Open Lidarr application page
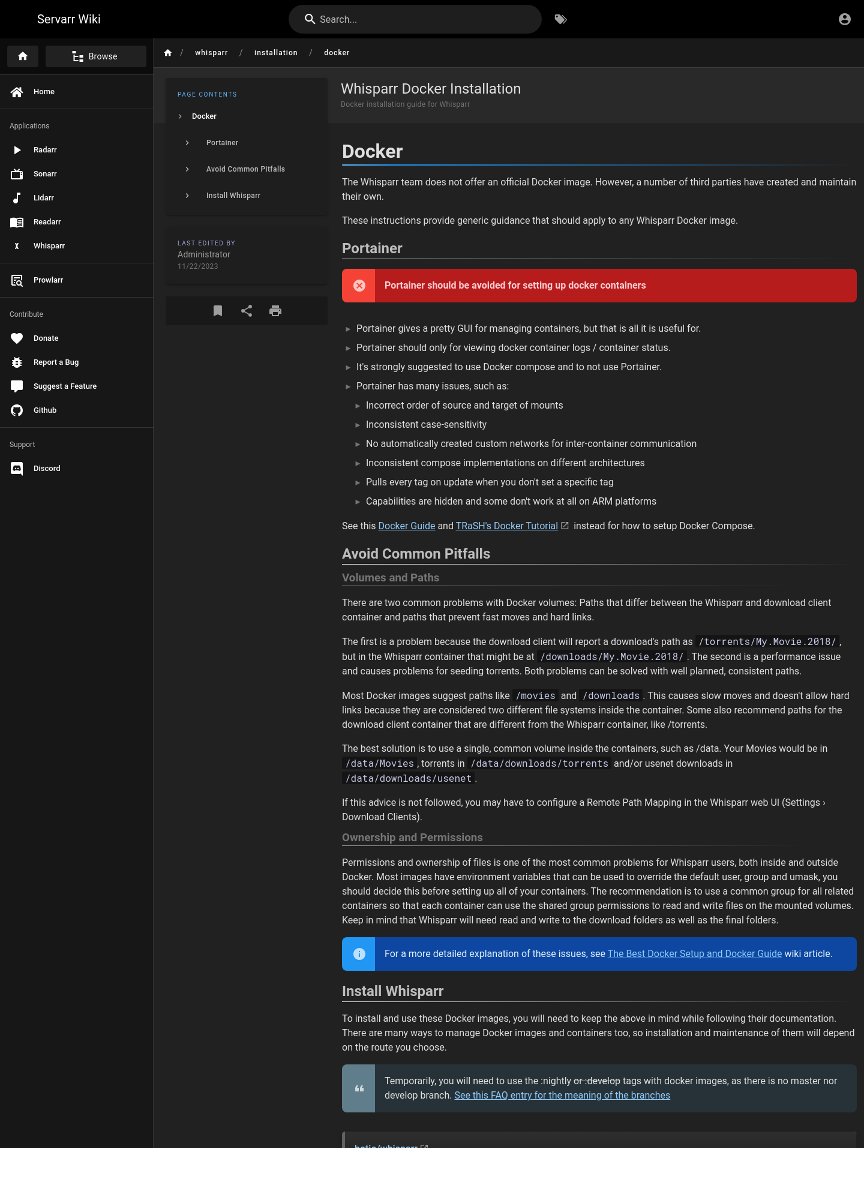The height and width of the screenshot is (1200, 864). click(x=76, y=198)
